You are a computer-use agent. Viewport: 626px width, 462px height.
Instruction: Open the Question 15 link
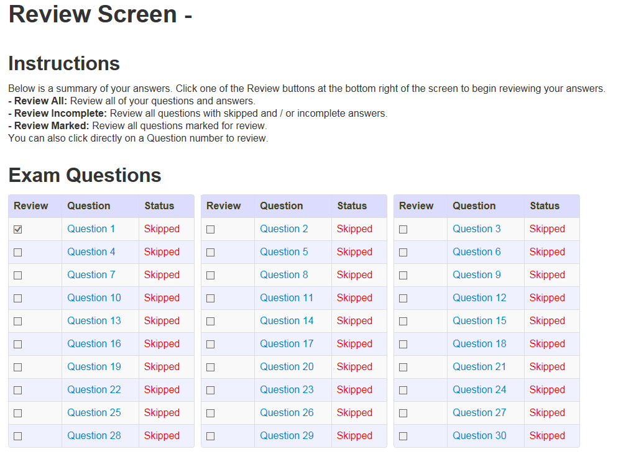click(479, 321)
